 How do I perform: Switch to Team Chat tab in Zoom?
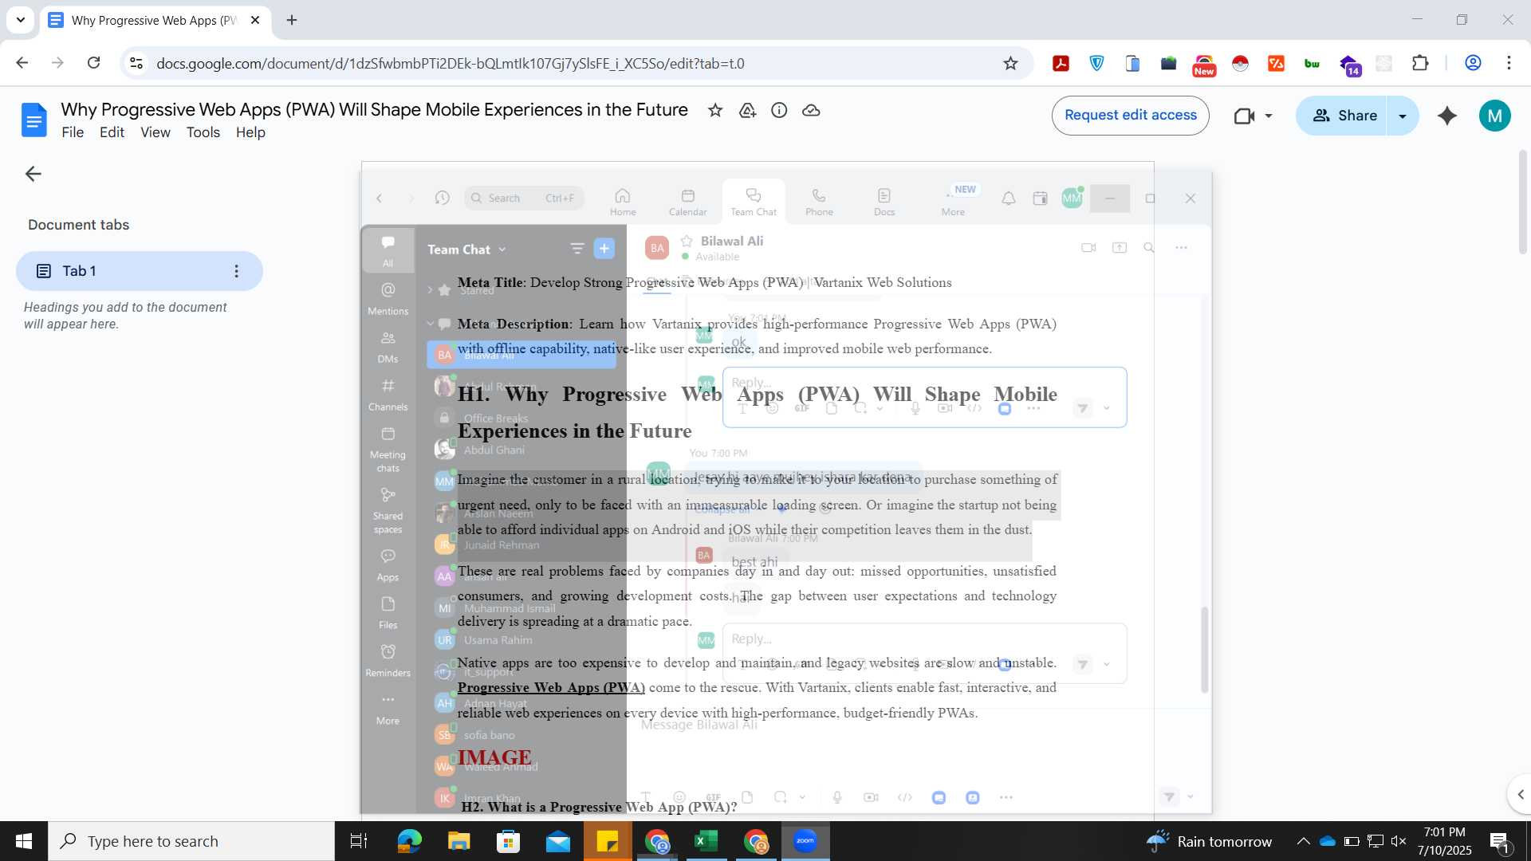coord(754,202)
